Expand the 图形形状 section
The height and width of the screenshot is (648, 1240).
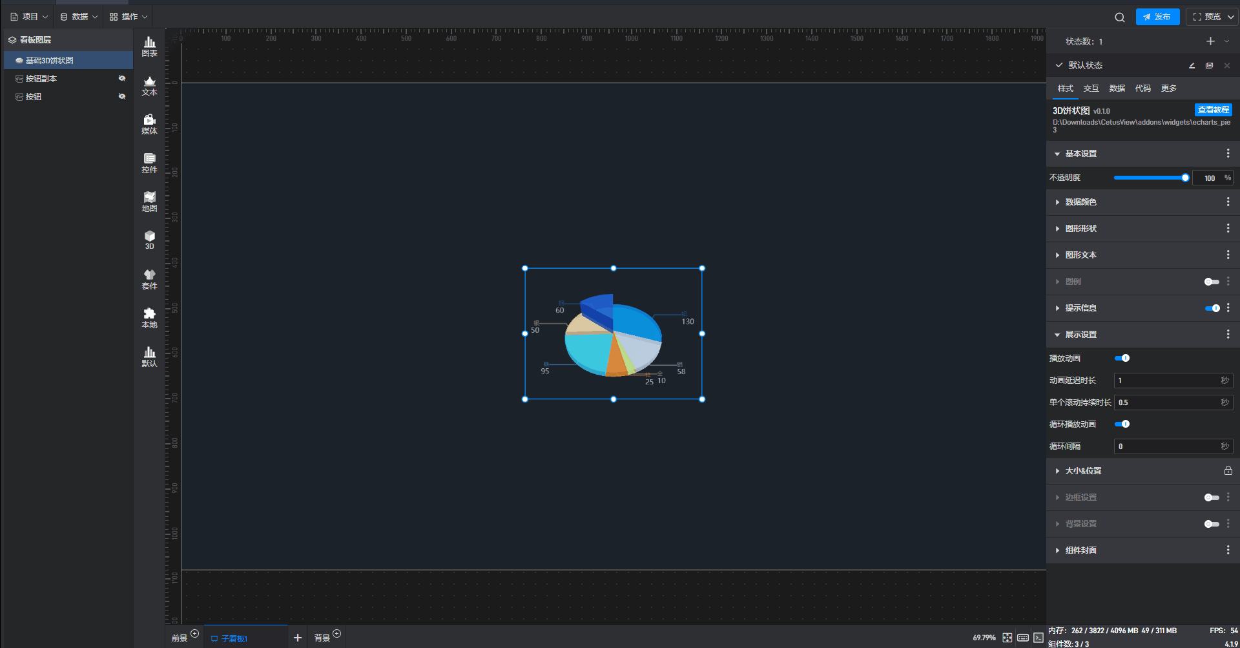pyautogui.click(x=1080, y=229)
